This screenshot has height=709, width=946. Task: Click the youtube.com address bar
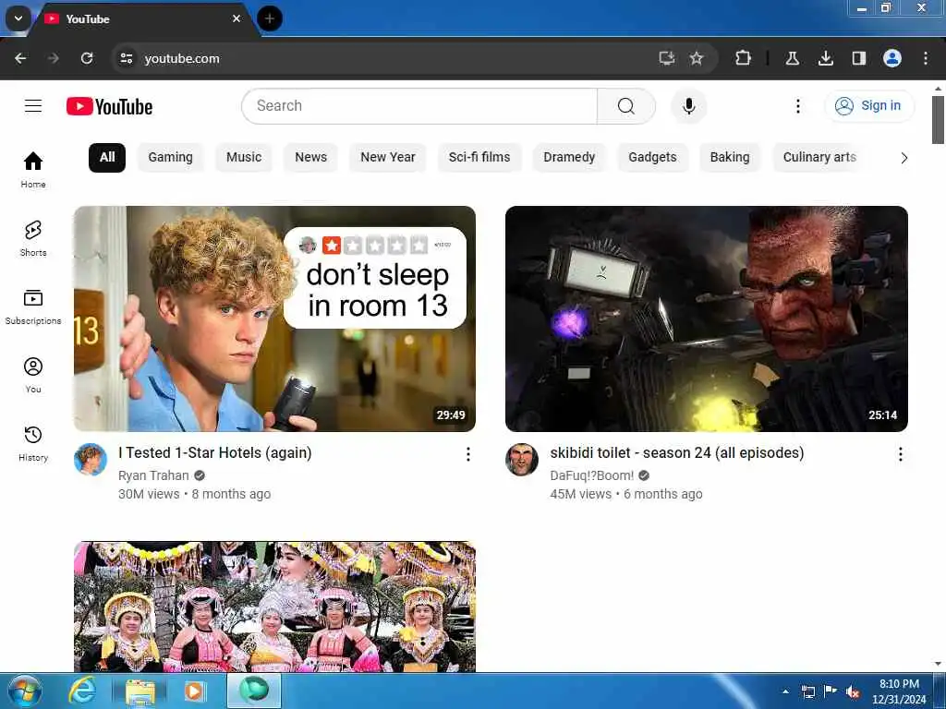386,58
